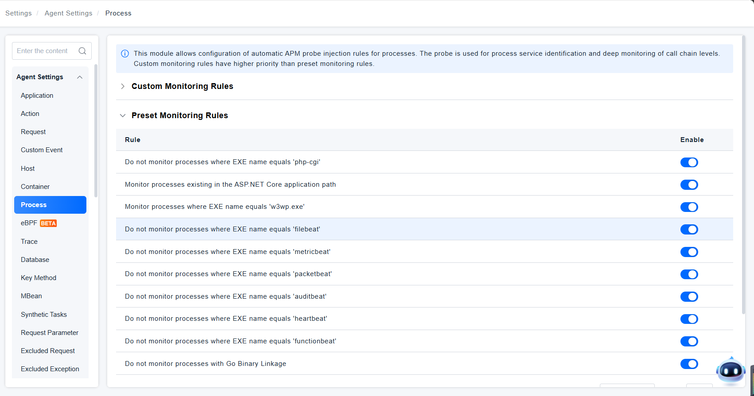
Task: Disable the Go Binary Linkage rule
Action: [689, 364]
